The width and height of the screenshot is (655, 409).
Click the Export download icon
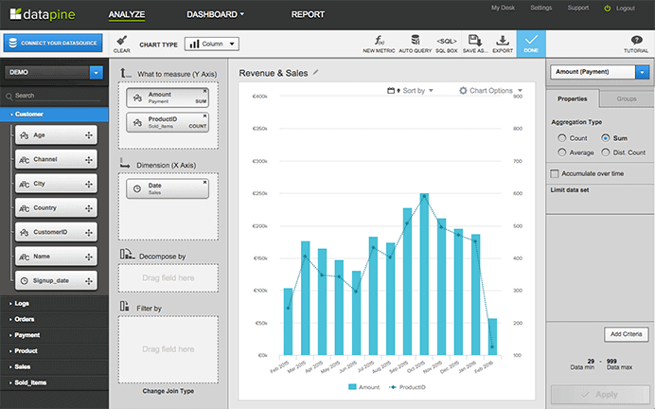click(503, 40)
